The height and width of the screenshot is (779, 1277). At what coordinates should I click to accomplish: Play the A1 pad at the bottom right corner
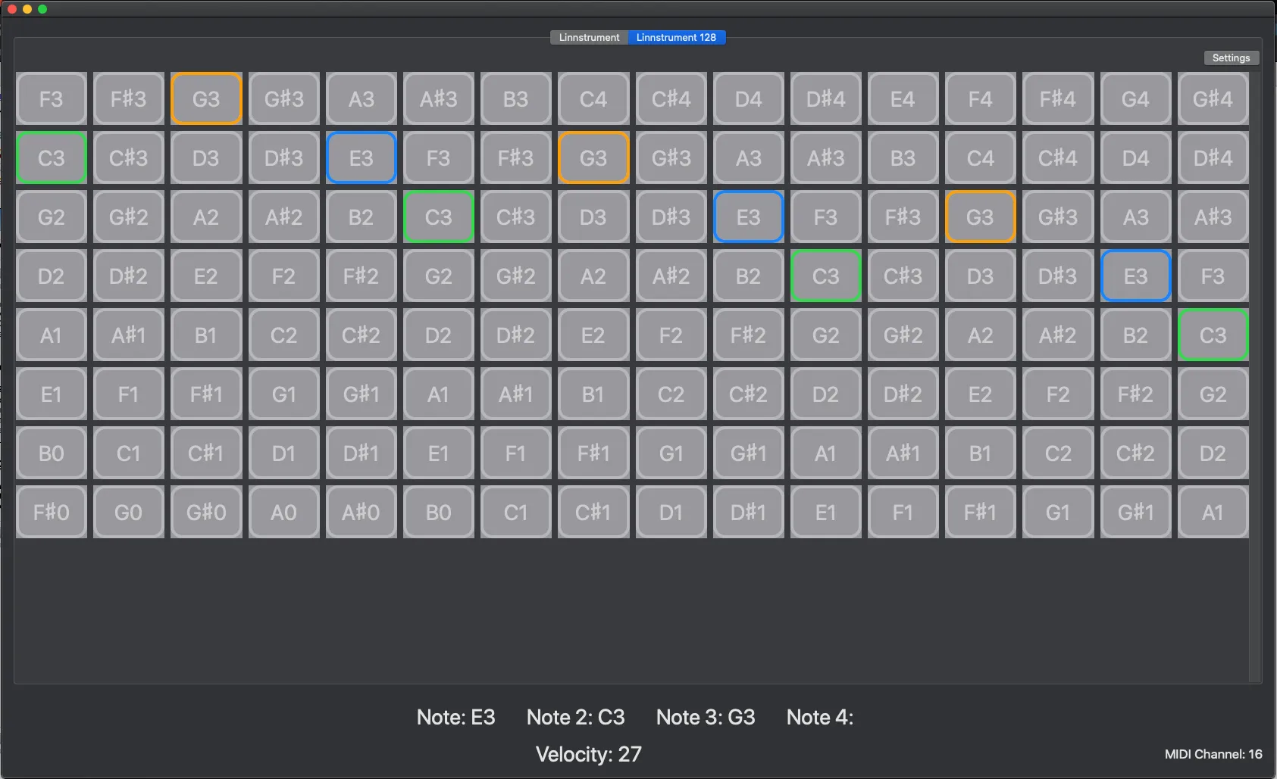tap(1212, 512)
